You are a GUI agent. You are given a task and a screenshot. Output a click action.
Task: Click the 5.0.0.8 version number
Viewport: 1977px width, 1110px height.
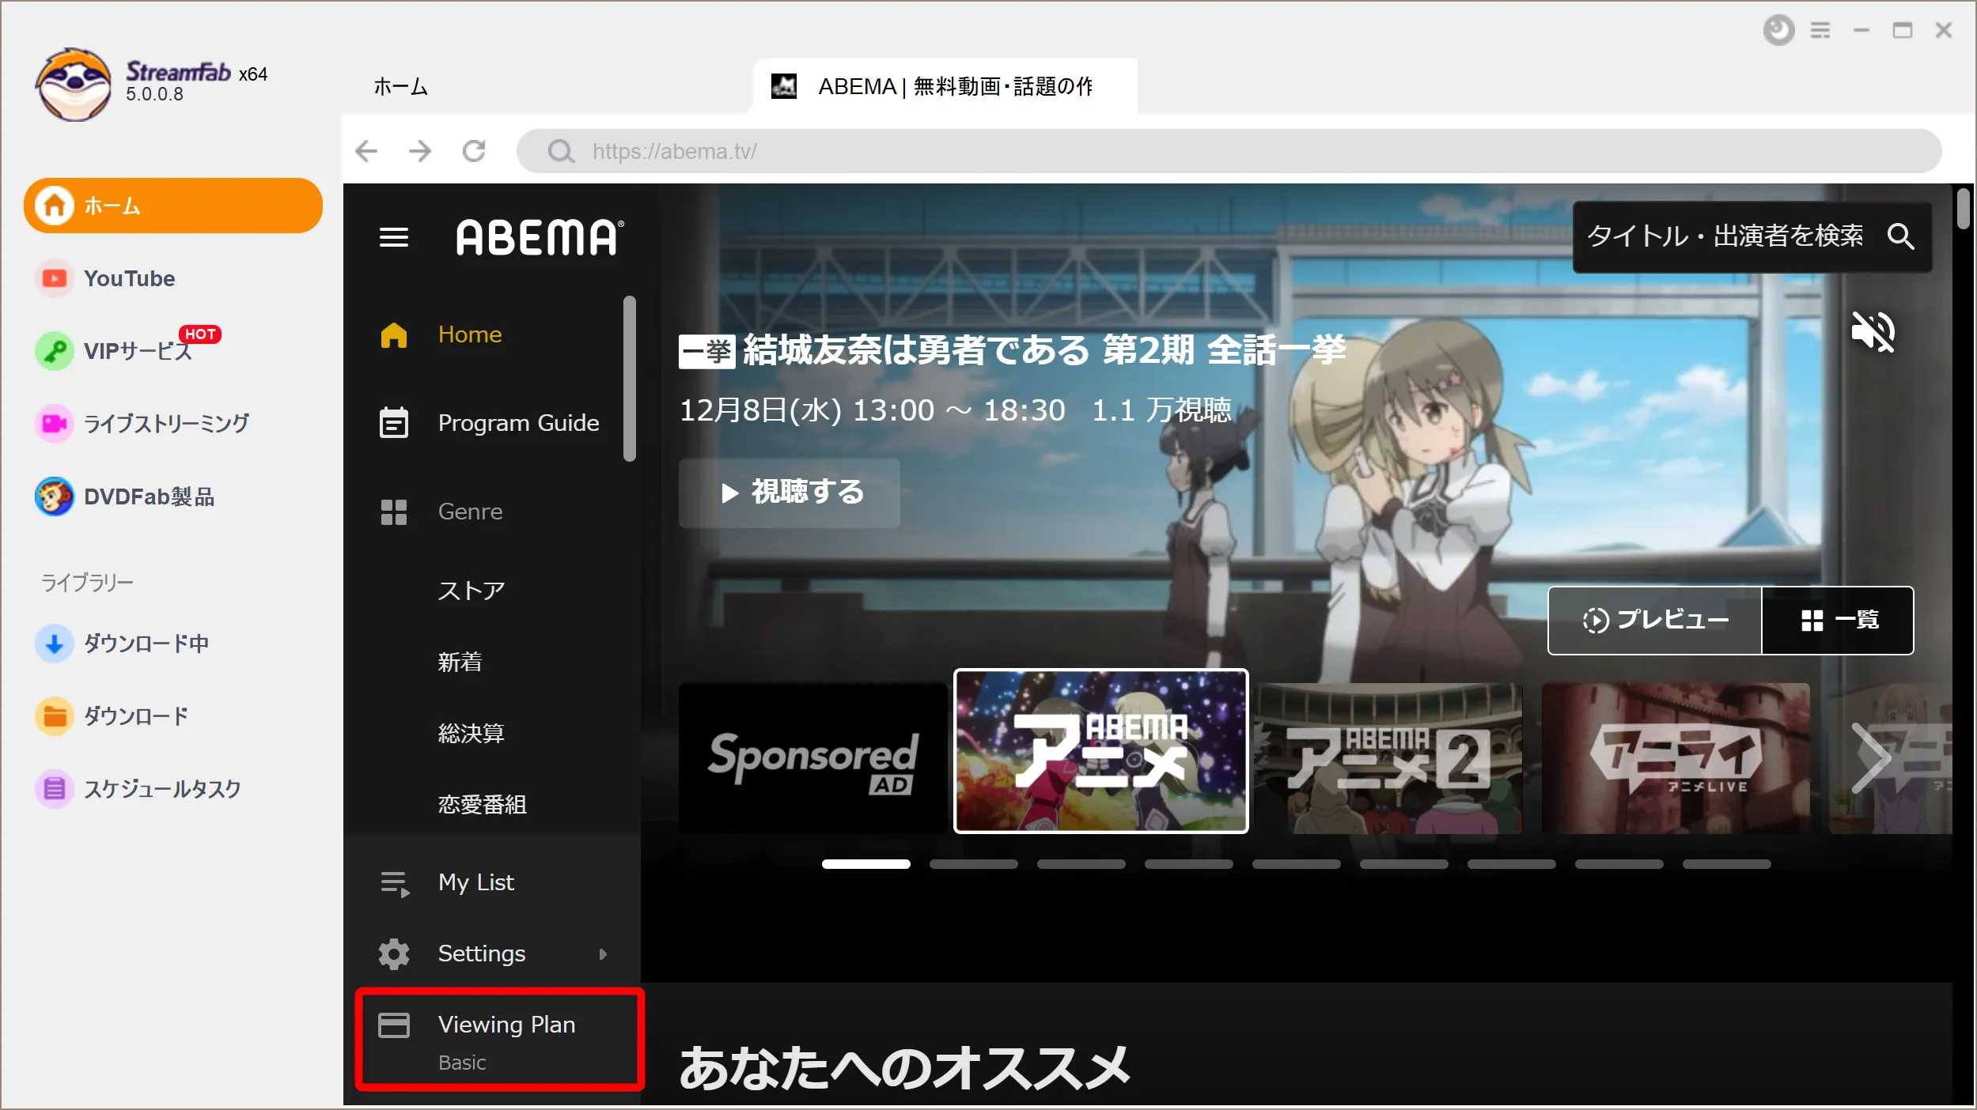[154, 95]
